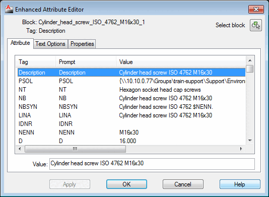Open the Text Options tab
Image resolution: width=269 pixels, height=197 pixels.
point(50,44)
